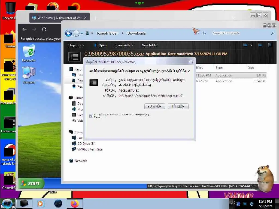The width and height of the screenshot is (279, 209).
Task: Toggle the preview pane icon
Action: (260, 45)
